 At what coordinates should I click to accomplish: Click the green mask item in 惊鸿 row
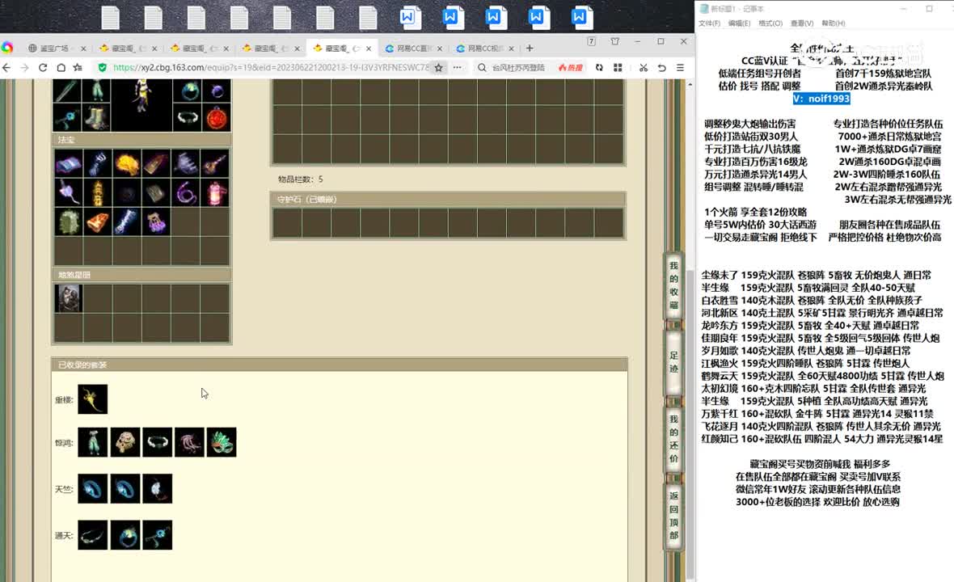[222, 442]
